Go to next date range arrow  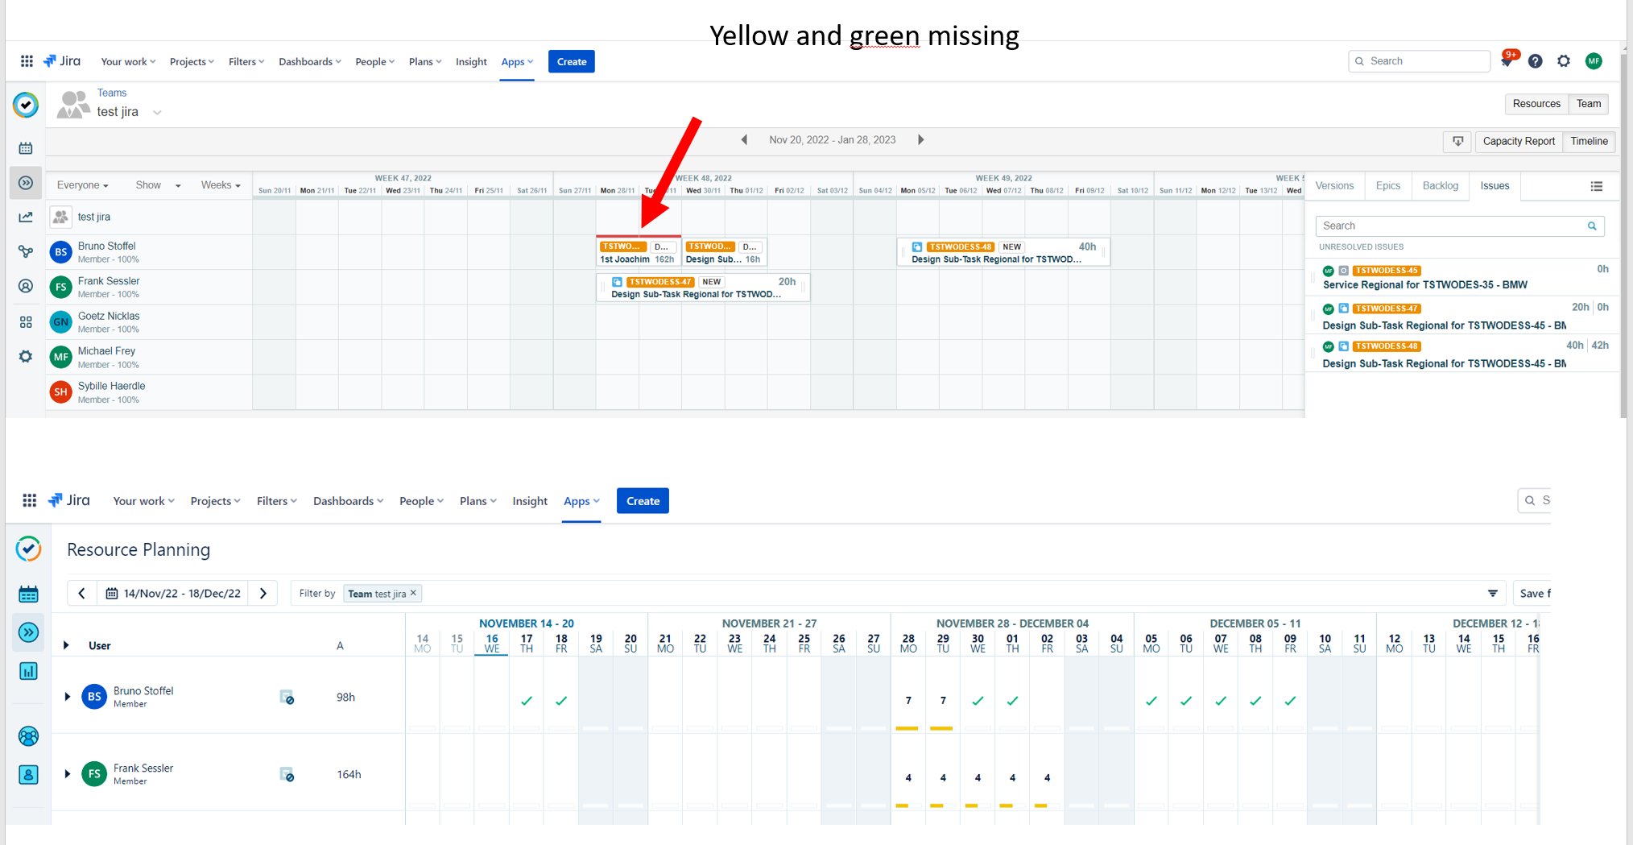920,140
